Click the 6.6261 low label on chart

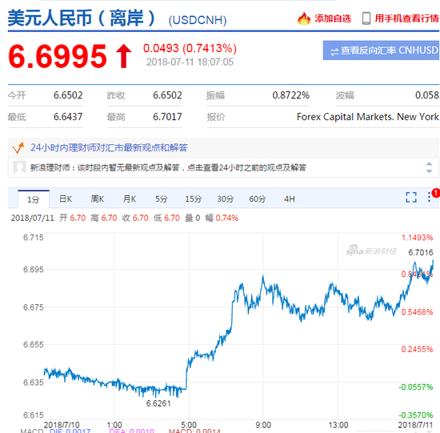point(158,403)
